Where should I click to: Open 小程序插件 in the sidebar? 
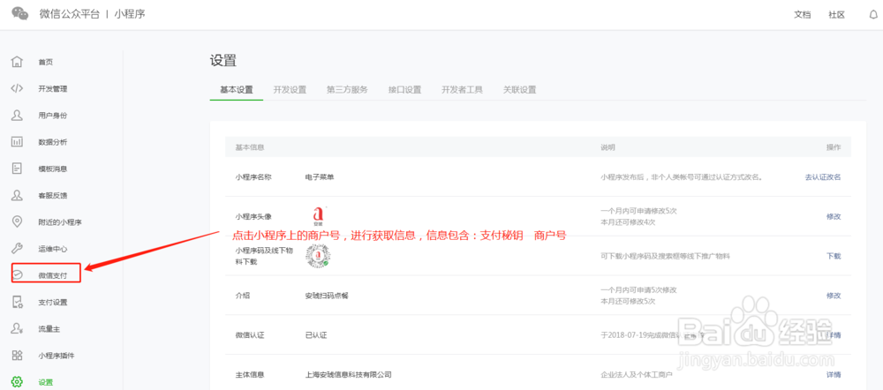[57, 356]
